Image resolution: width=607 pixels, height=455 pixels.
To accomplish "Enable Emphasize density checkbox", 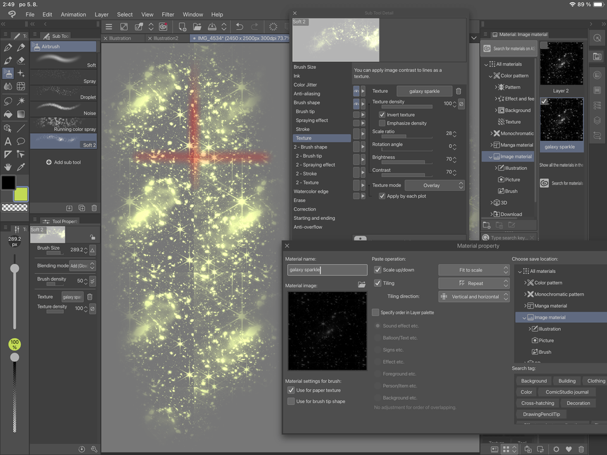I will tap(382, 123).
